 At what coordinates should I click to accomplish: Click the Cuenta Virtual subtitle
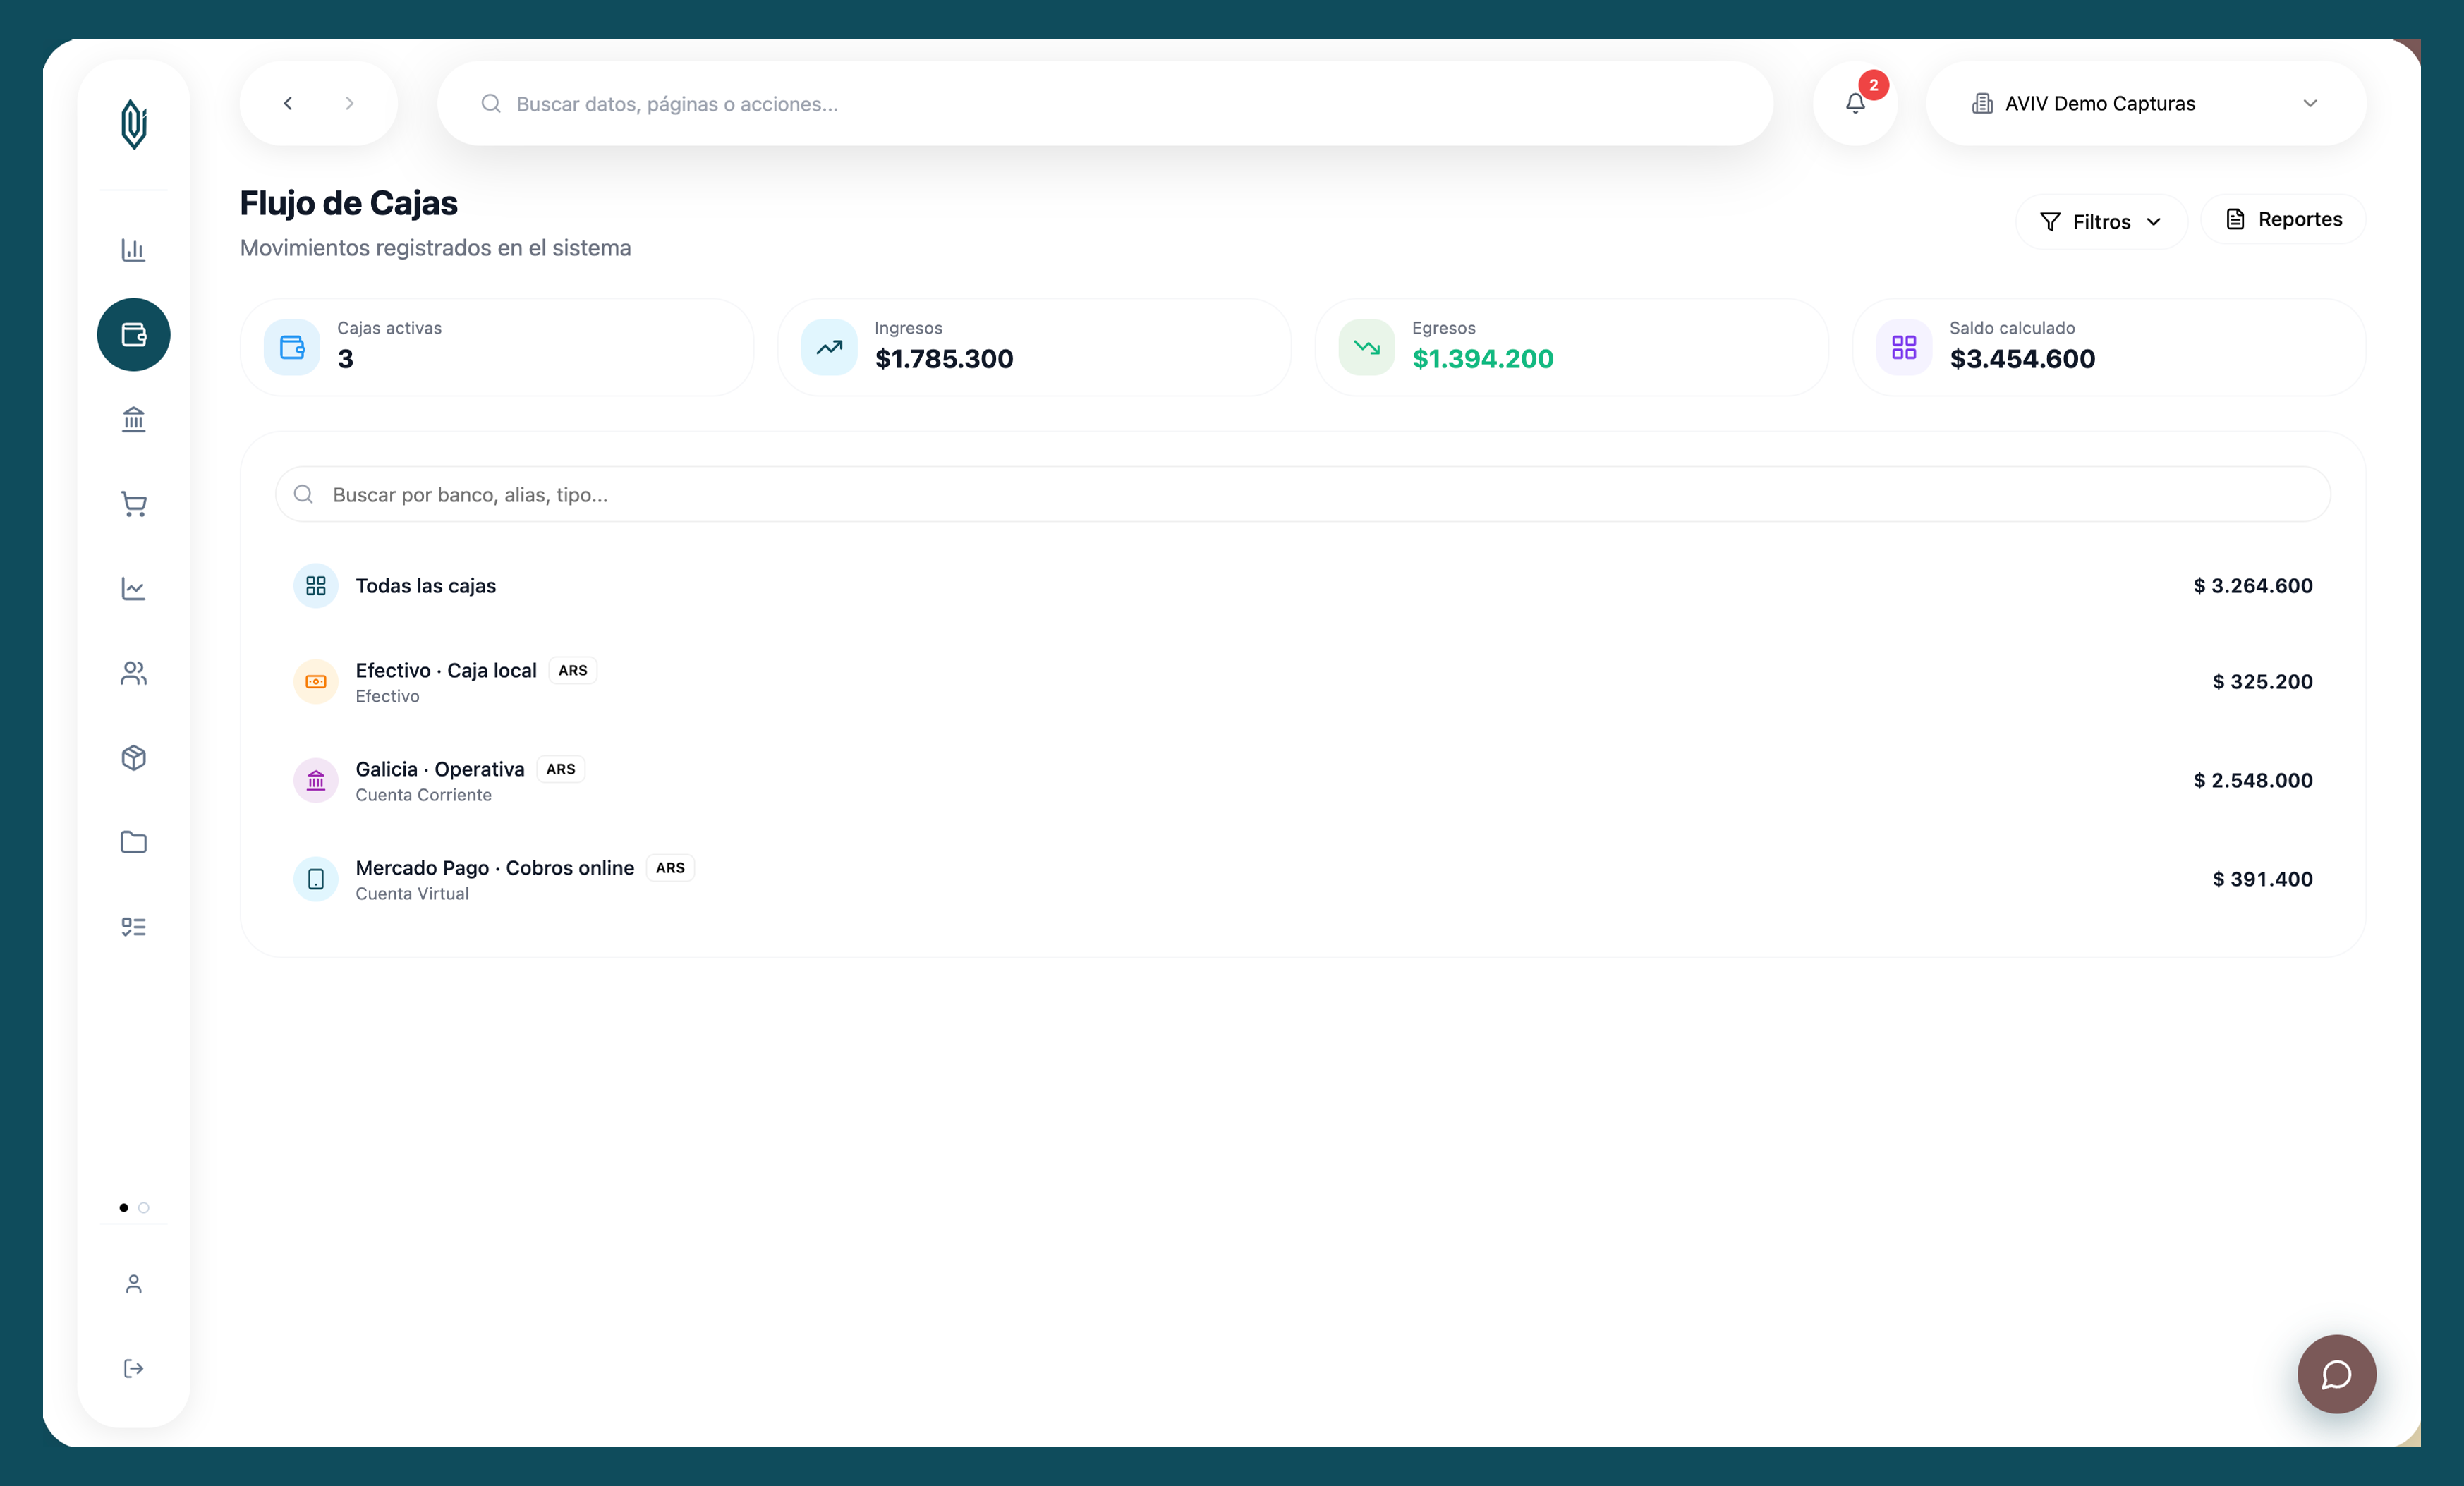click(412, 894)
